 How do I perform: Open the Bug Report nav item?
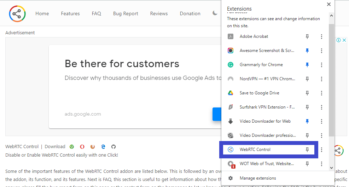(x=126, y=13)
